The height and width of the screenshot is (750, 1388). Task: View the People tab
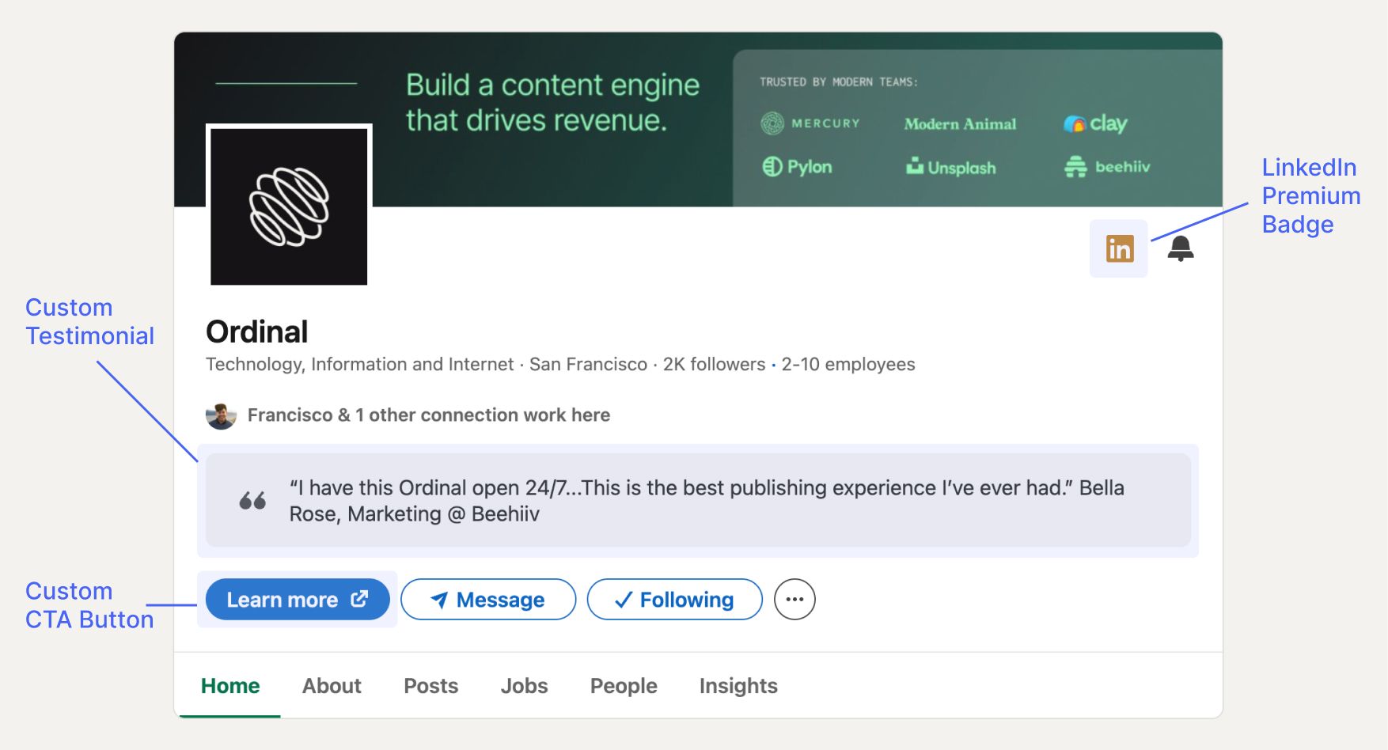coord(624,686)
